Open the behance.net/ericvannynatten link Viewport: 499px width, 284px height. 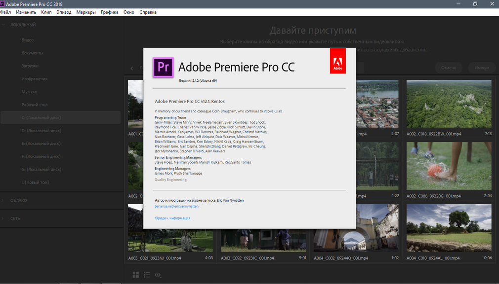point(176,207)
